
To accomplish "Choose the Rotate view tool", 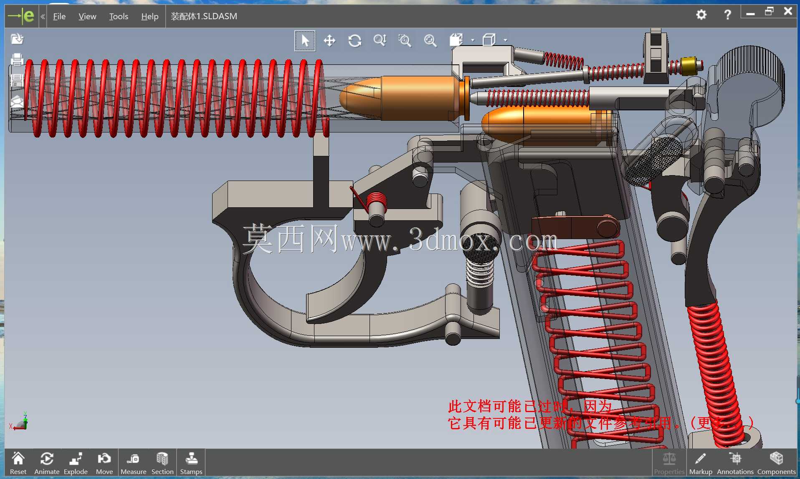I will point(355,41).
